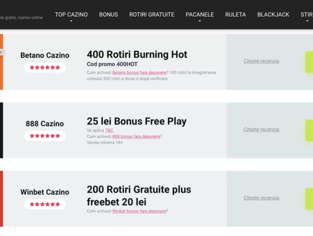Image resolution: width=313 pixels, height=236 pixels.
Task: Select RULETA in navigation bar
Action: tap(236, 14)
